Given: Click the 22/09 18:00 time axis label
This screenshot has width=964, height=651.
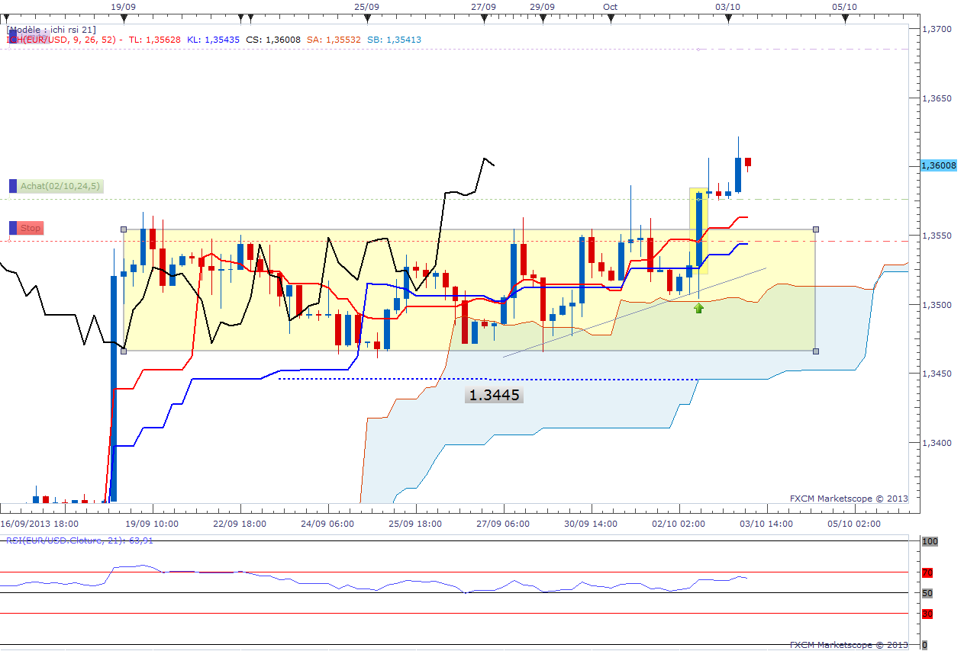Looking at the screenshot, I should pyautogui.click(x=240, y=524).
